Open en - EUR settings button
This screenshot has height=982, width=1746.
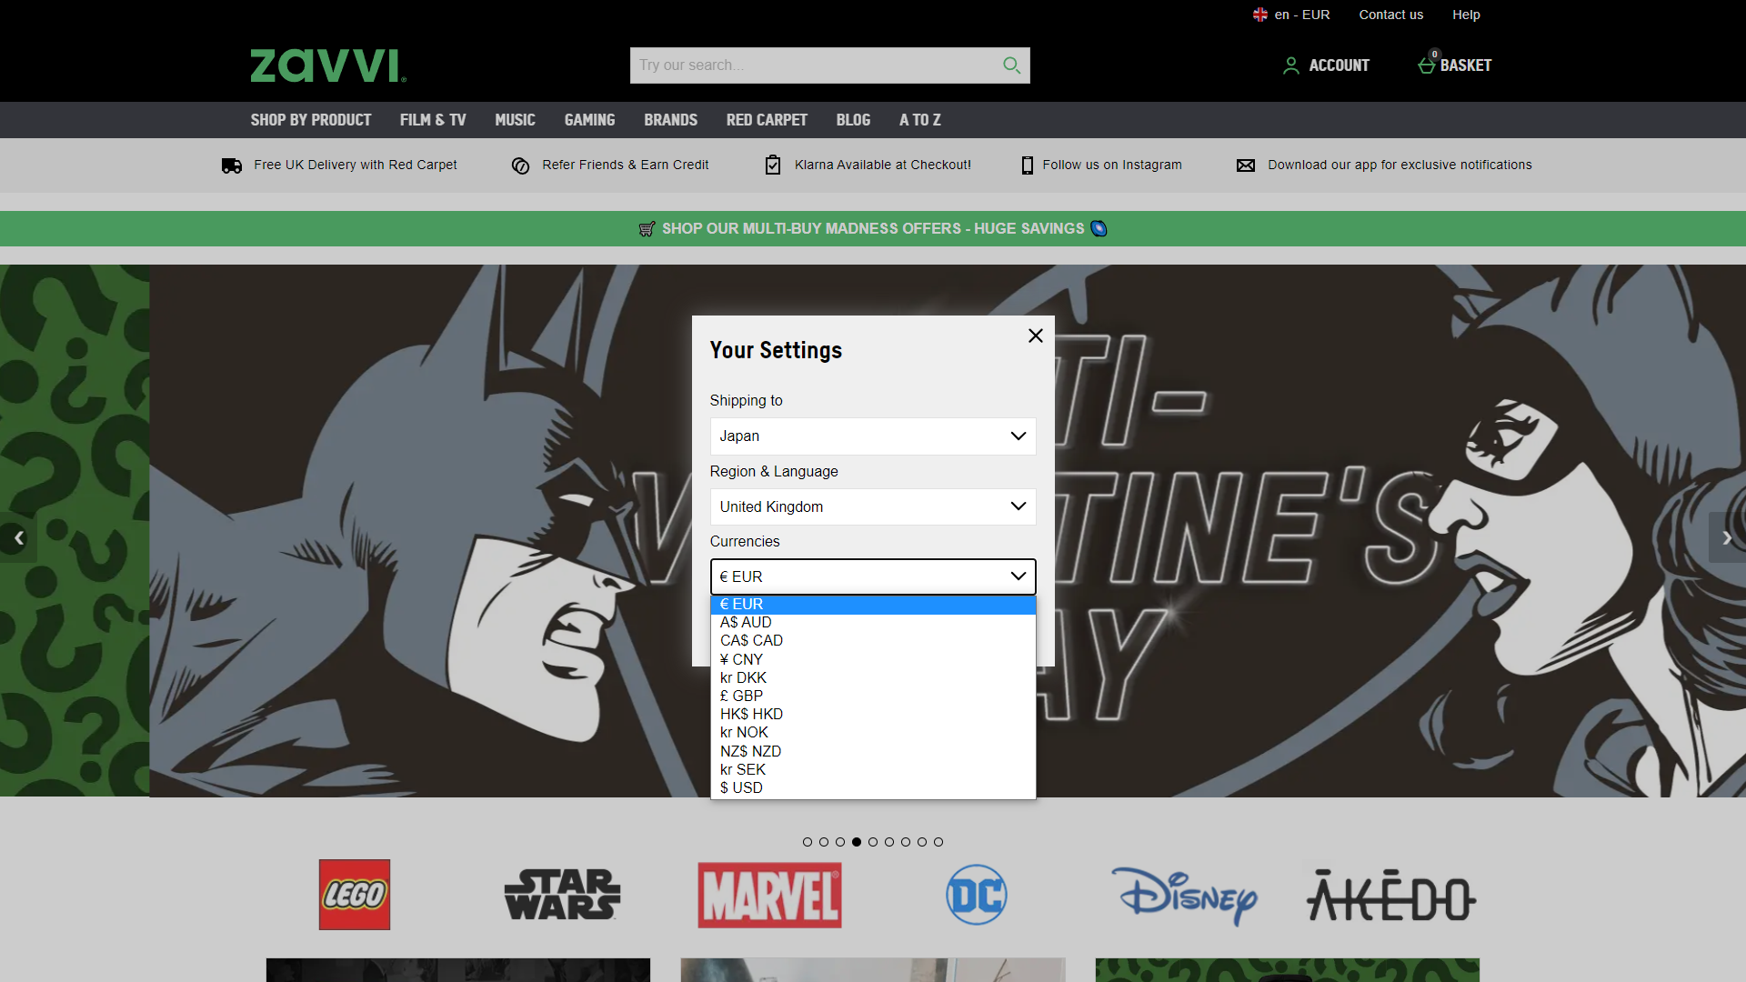point(1291,15)
